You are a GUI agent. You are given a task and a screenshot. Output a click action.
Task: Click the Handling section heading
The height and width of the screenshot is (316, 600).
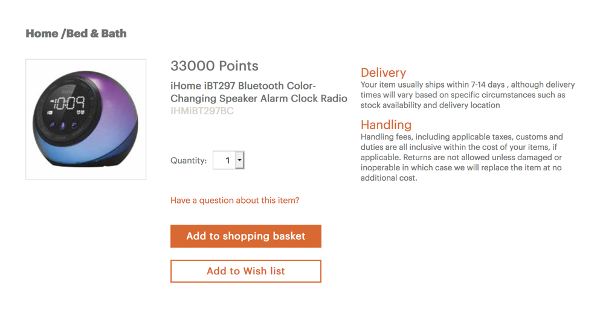click(386, 124)
